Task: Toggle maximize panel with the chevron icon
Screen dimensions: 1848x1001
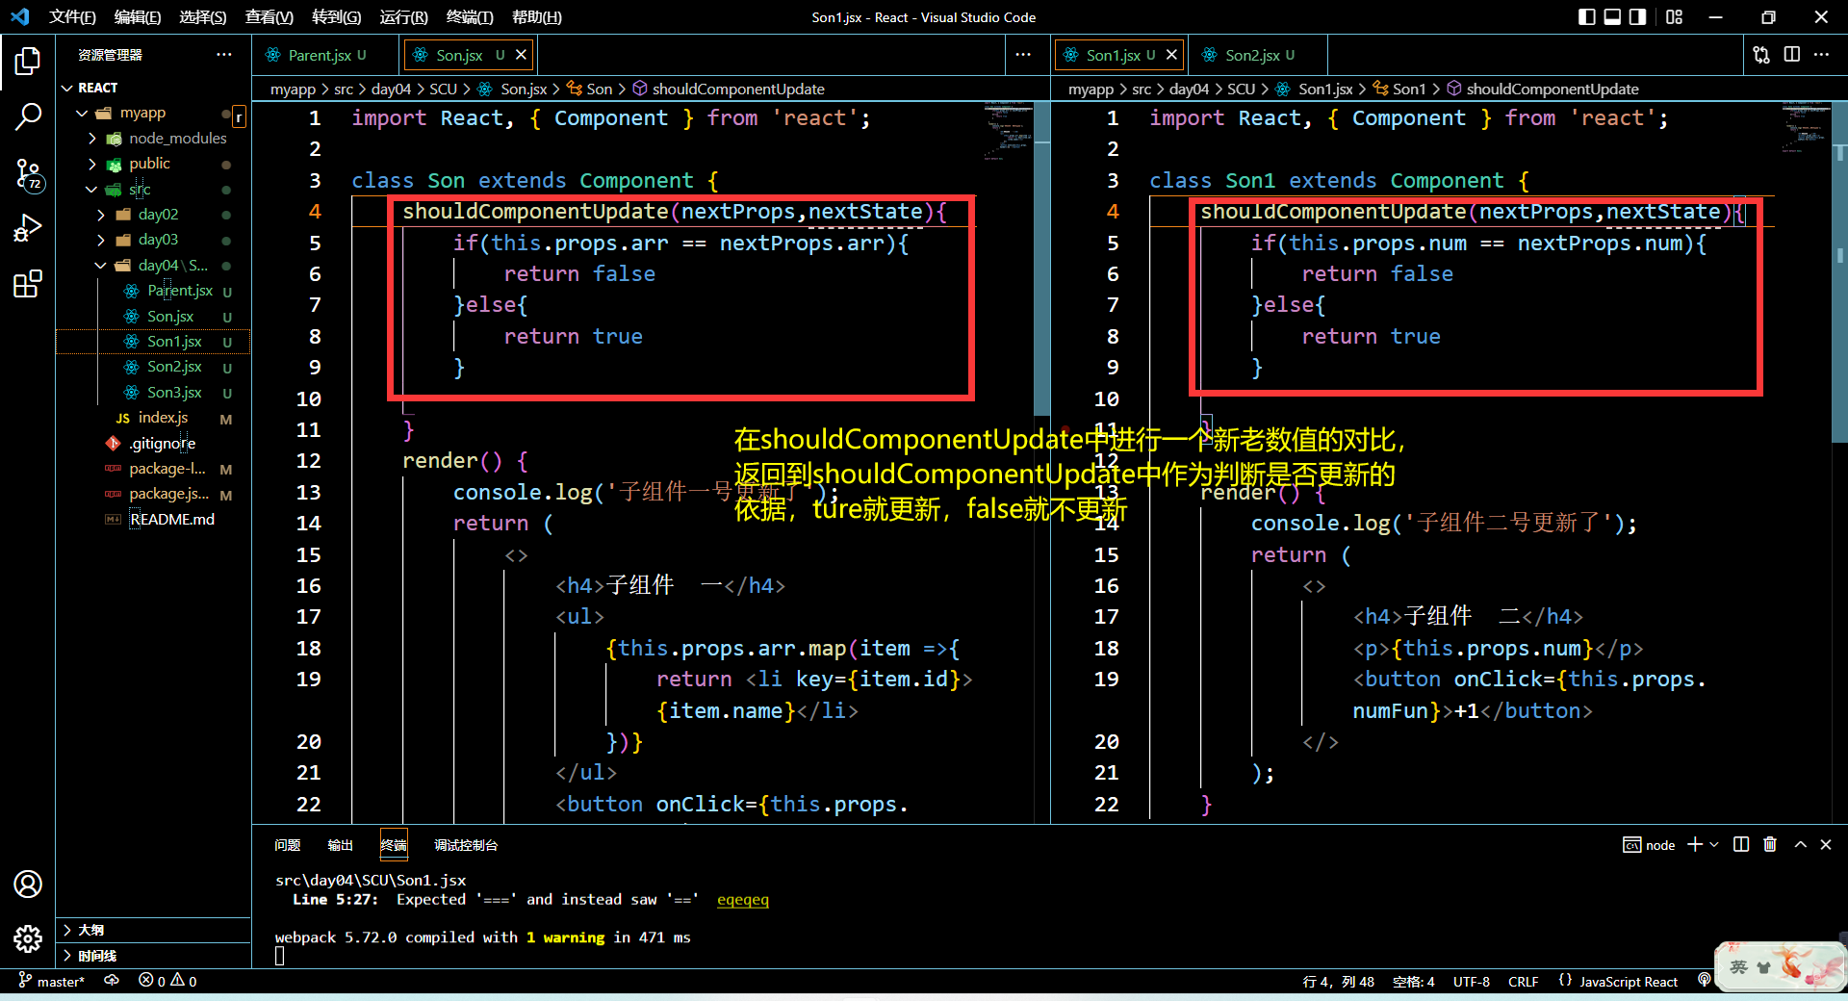Action: point(1799,844)
